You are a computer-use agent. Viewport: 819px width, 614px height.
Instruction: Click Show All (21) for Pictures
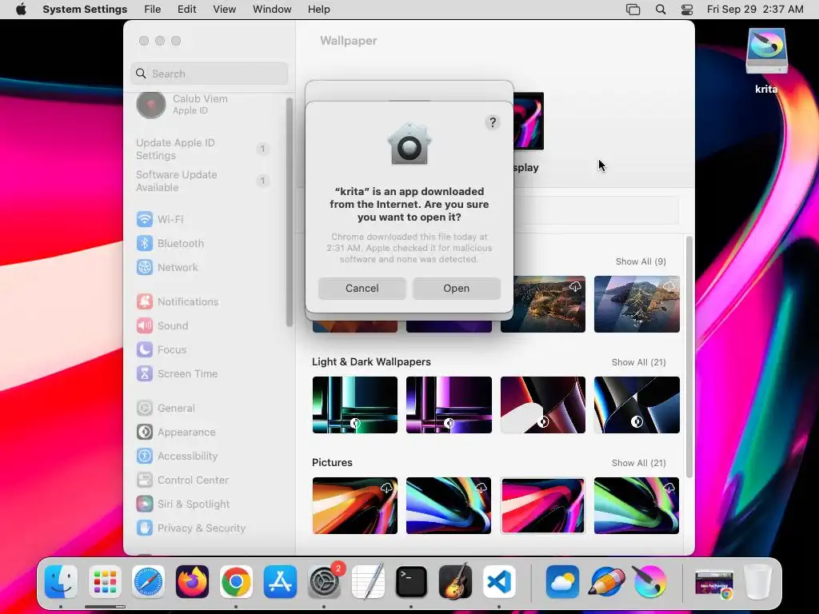click(638, 463)
